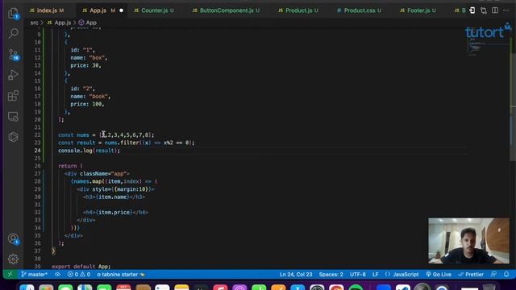Click the open changes icon in editor toolbar
The width and height of the screenshot is (516, 290).
pos(472,10)
